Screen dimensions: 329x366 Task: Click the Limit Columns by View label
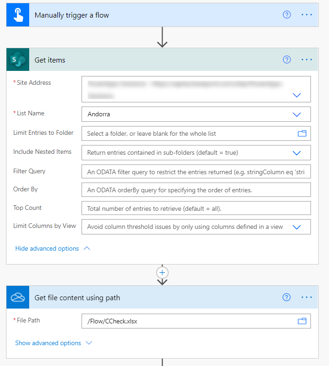click(44, 226)
